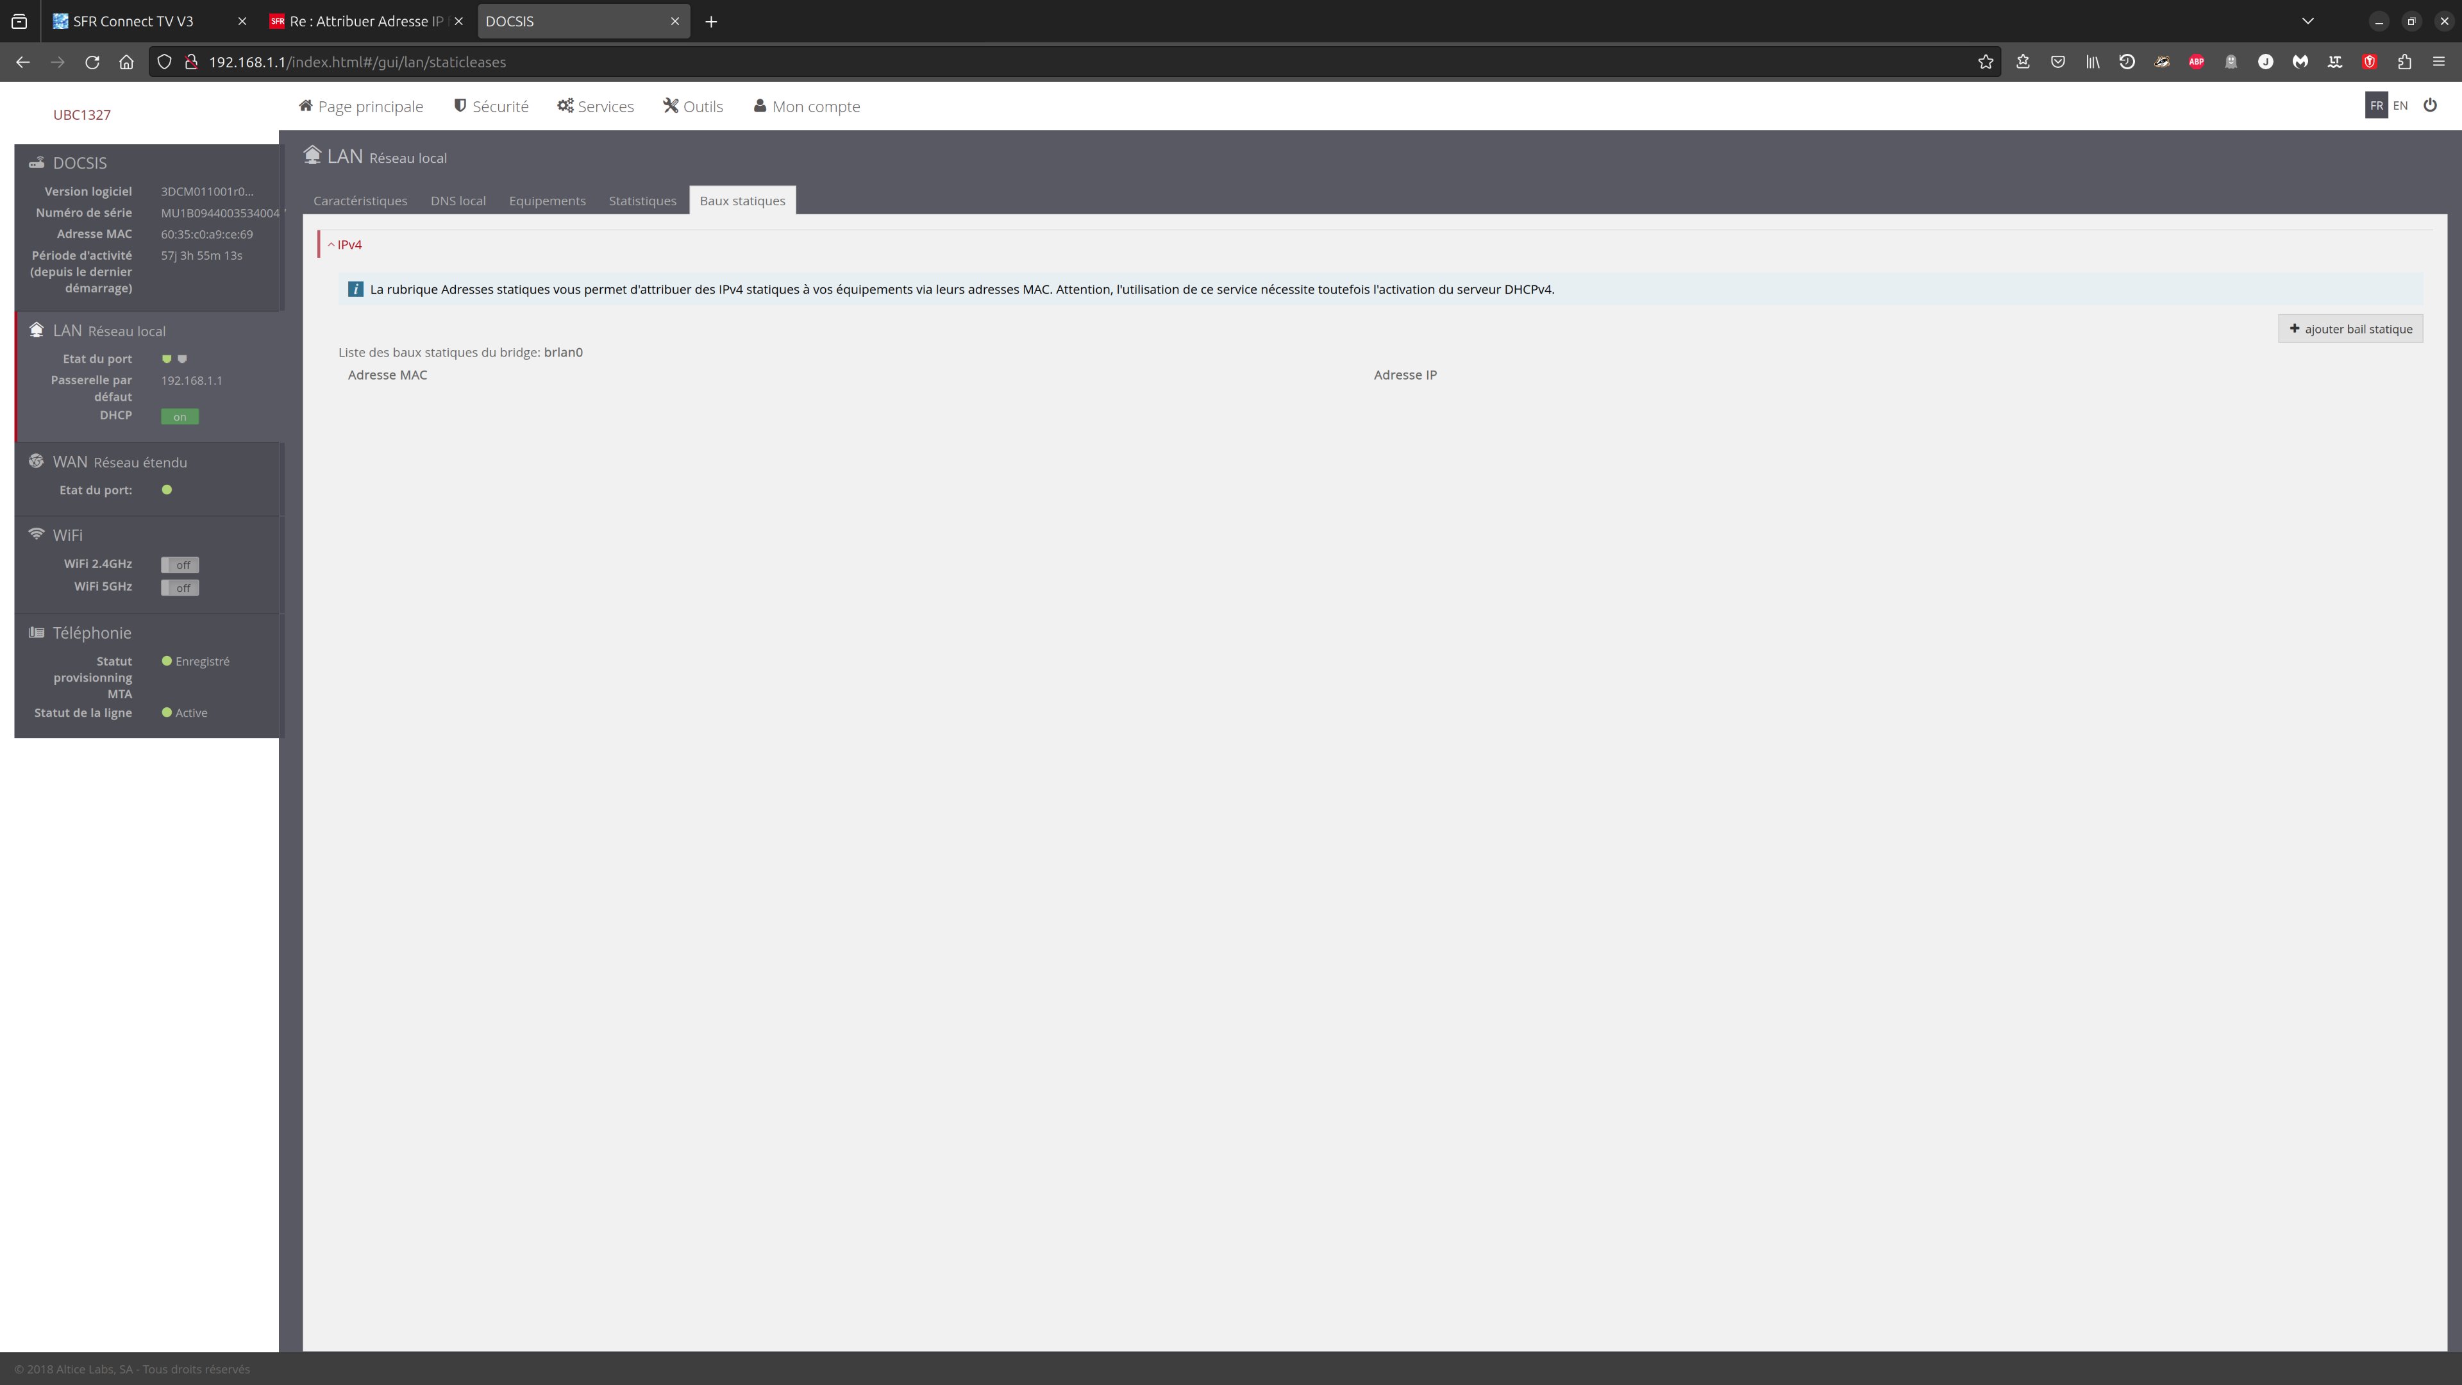The width and height of the screenshot is (2462, 1385).
Task: Click the LAN house icon in the sidebar
Action: coord(37,330)
